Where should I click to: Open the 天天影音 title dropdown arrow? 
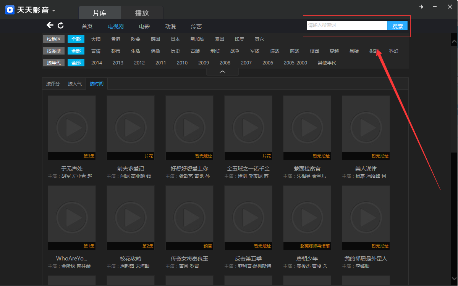54,10
